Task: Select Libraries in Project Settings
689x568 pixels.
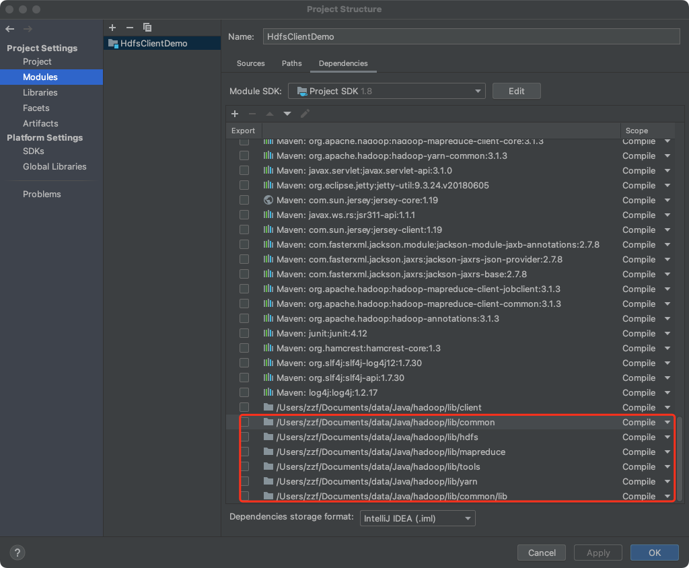Action: [x=40, y=92]
